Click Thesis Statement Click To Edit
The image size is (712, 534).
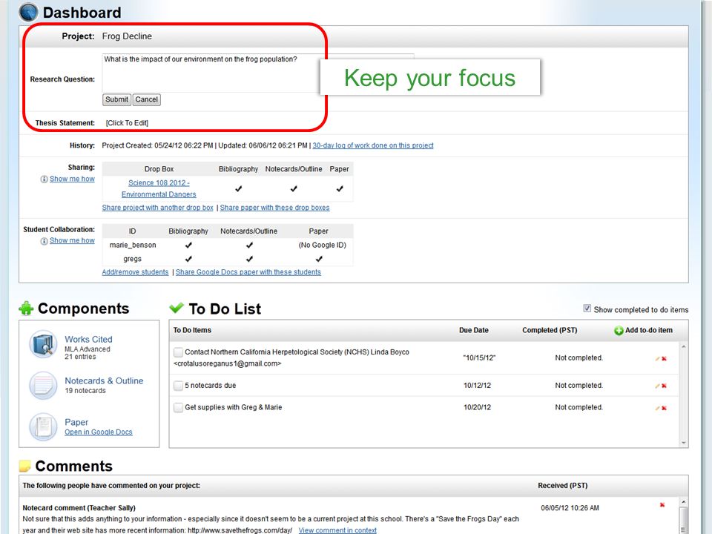tap(127, 123)
